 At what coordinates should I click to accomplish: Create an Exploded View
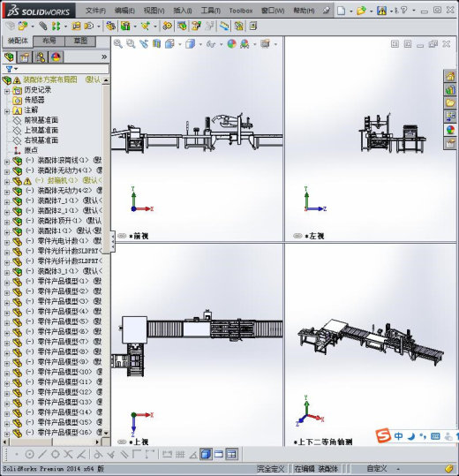pos(196,26)
